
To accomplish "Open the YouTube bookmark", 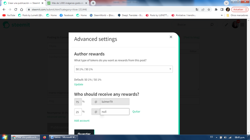I will (9, 15).
